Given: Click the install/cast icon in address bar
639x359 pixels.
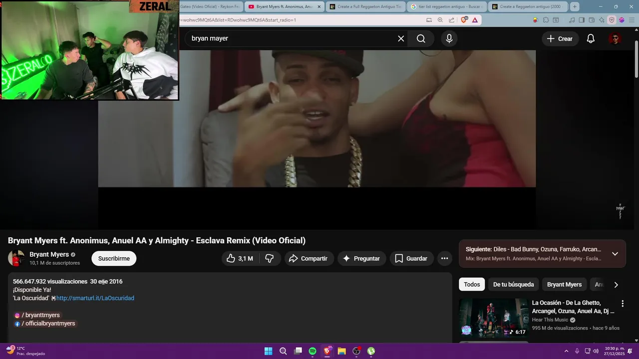Looking at the screenshot, I should 429,20.
